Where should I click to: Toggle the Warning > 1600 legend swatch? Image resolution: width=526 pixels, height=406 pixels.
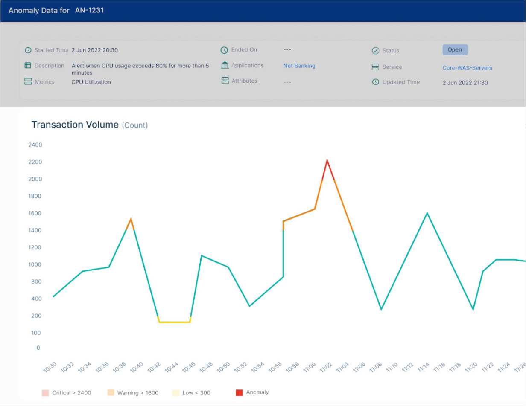[x=111, y=393]
